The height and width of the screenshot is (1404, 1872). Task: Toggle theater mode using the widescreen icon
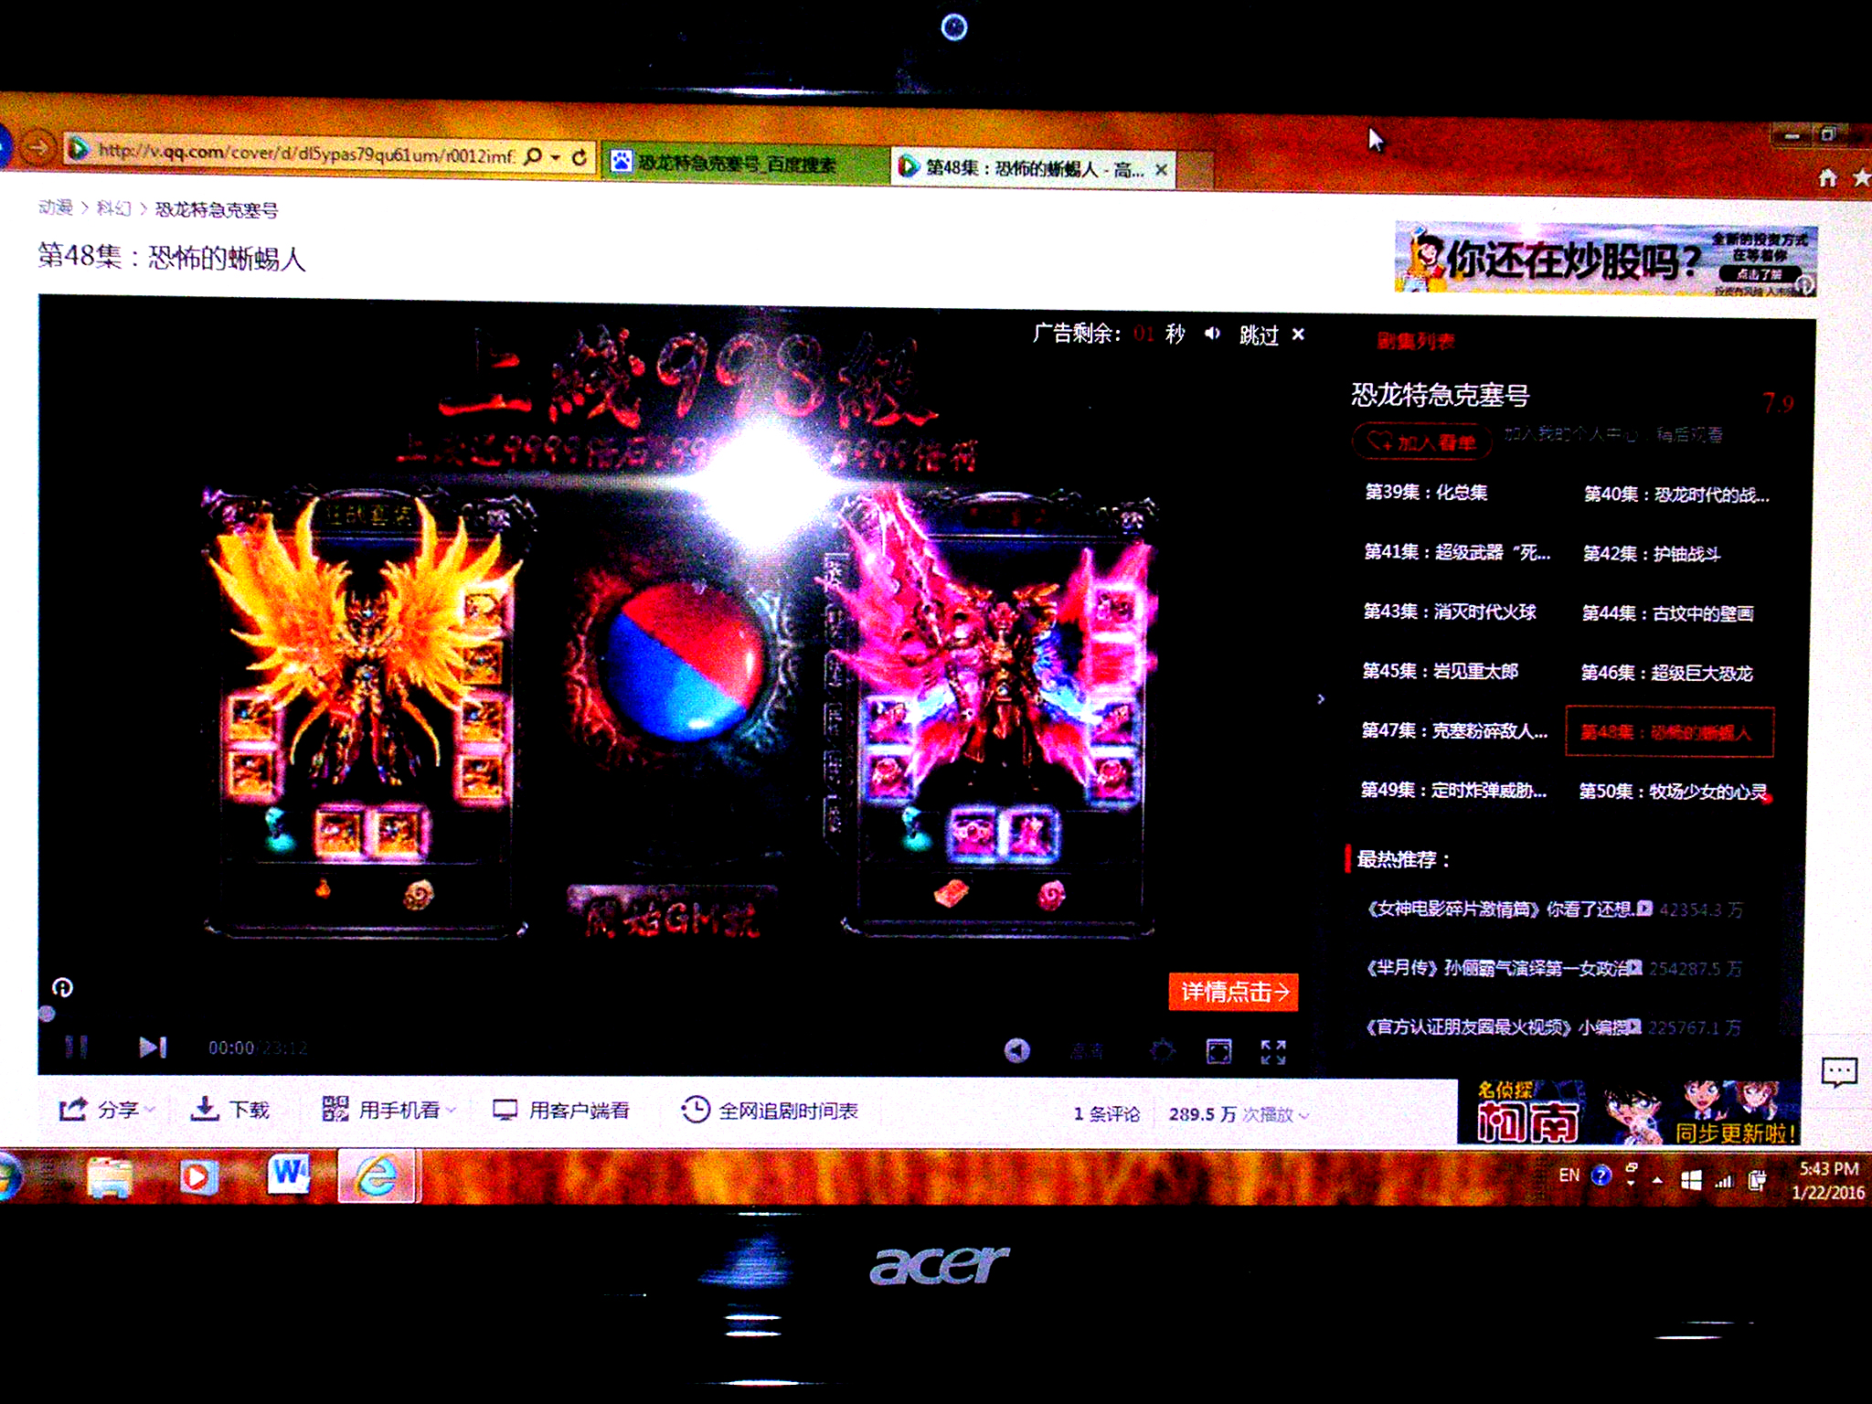pos(1218,1051)
